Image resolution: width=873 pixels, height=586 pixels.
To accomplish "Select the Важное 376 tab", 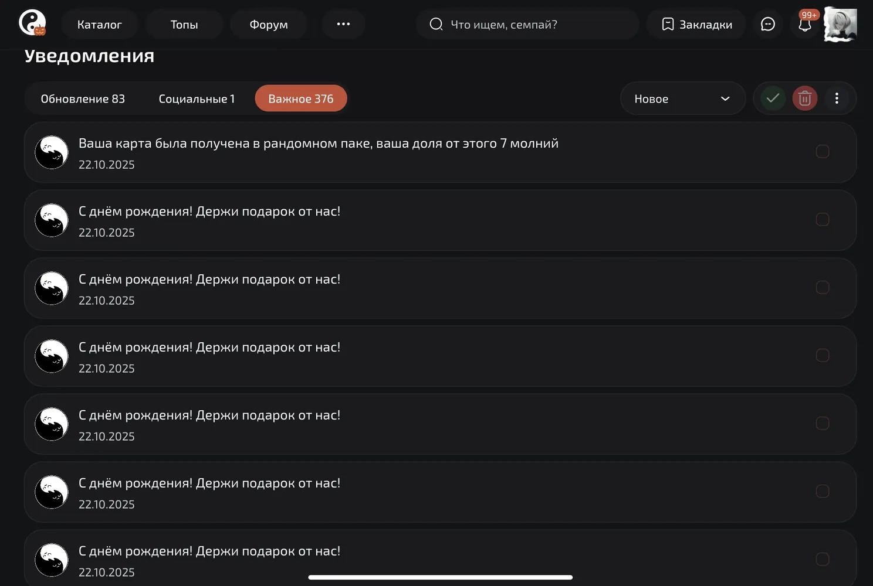I will 301,98.
